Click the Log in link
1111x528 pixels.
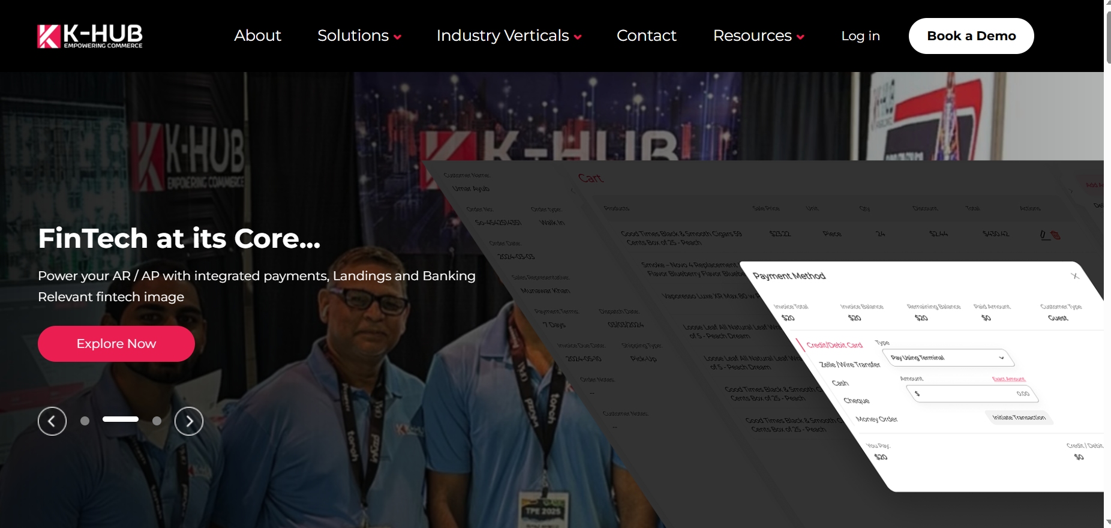tap(860, 36)
